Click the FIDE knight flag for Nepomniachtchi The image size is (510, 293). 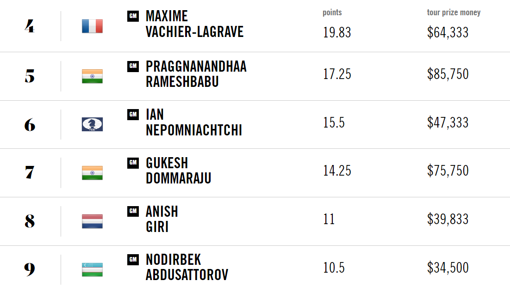coord(93,124)
